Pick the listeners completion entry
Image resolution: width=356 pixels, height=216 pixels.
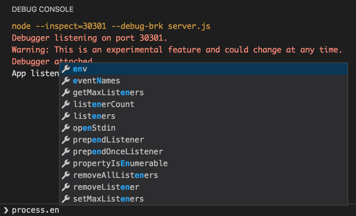94,116
